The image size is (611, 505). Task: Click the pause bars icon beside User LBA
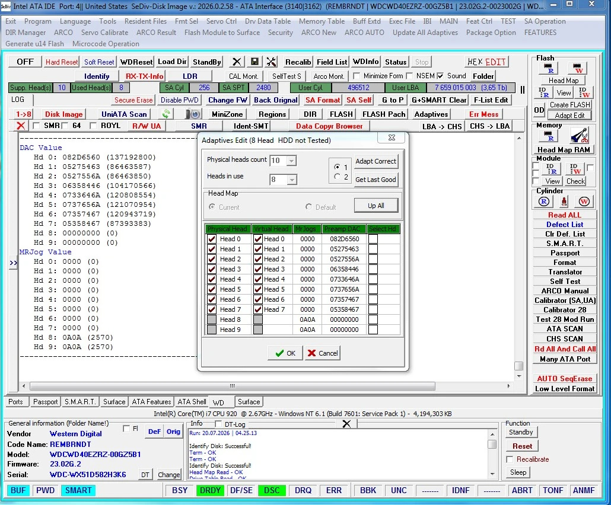(523, 90)
